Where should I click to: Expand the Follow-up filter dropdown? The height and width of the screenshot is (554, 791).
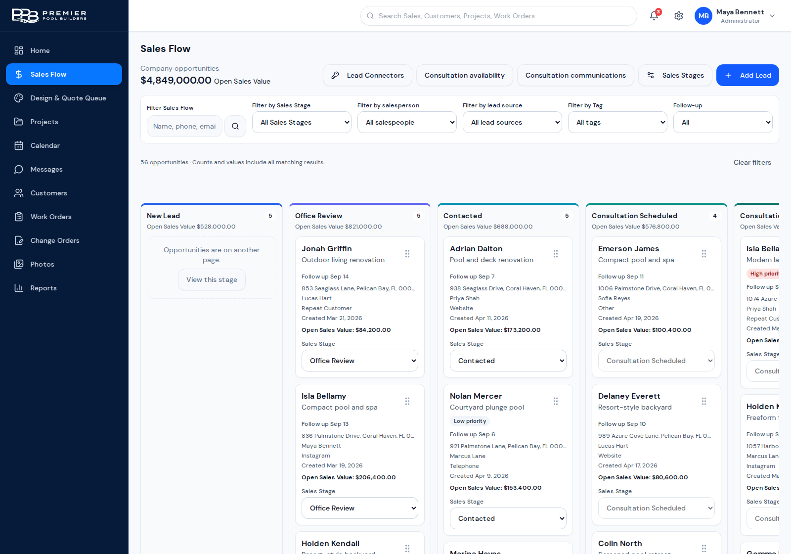pyautogui.click(x=723, y=122)
